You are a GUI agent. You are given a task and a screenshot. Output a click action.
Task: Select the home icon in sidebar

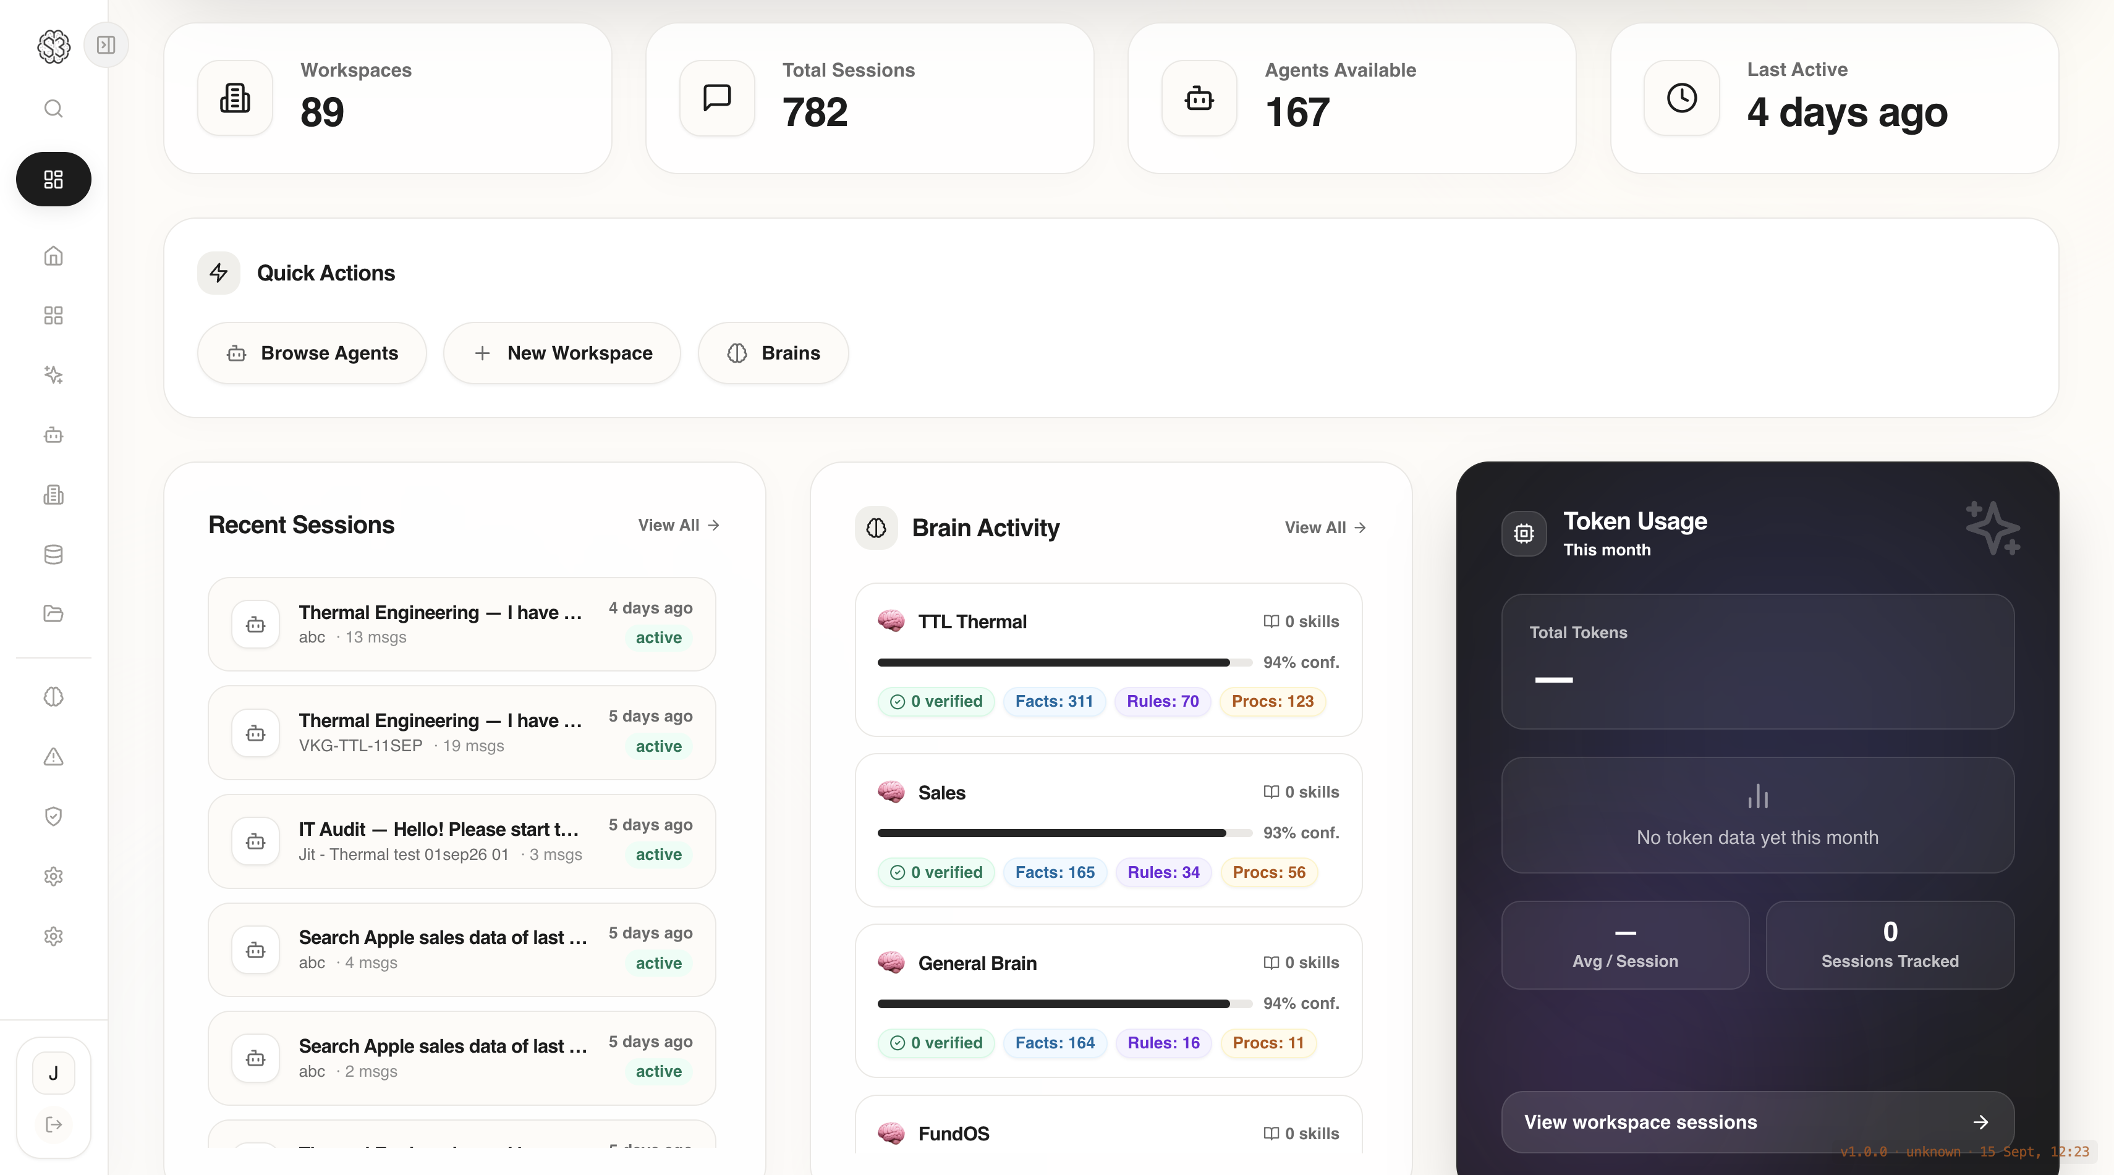pyautogui.click(x=53, y=256)
